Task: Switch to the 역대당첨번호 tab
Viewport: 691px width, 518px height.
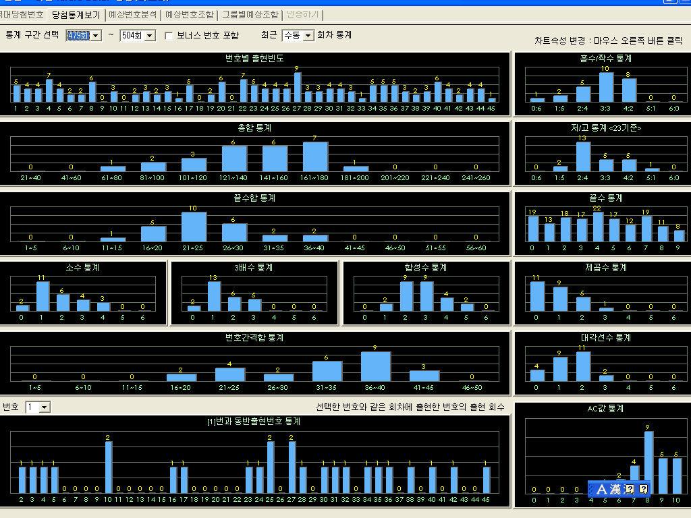Action: [22, 14]
